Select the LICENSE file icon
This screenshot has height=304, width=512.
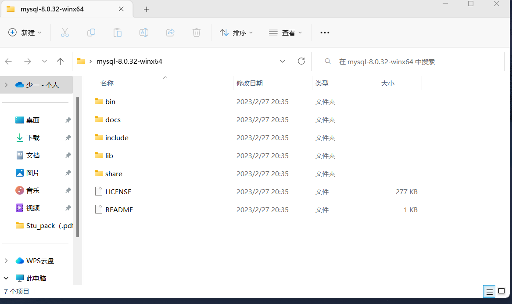pos(99,191)
